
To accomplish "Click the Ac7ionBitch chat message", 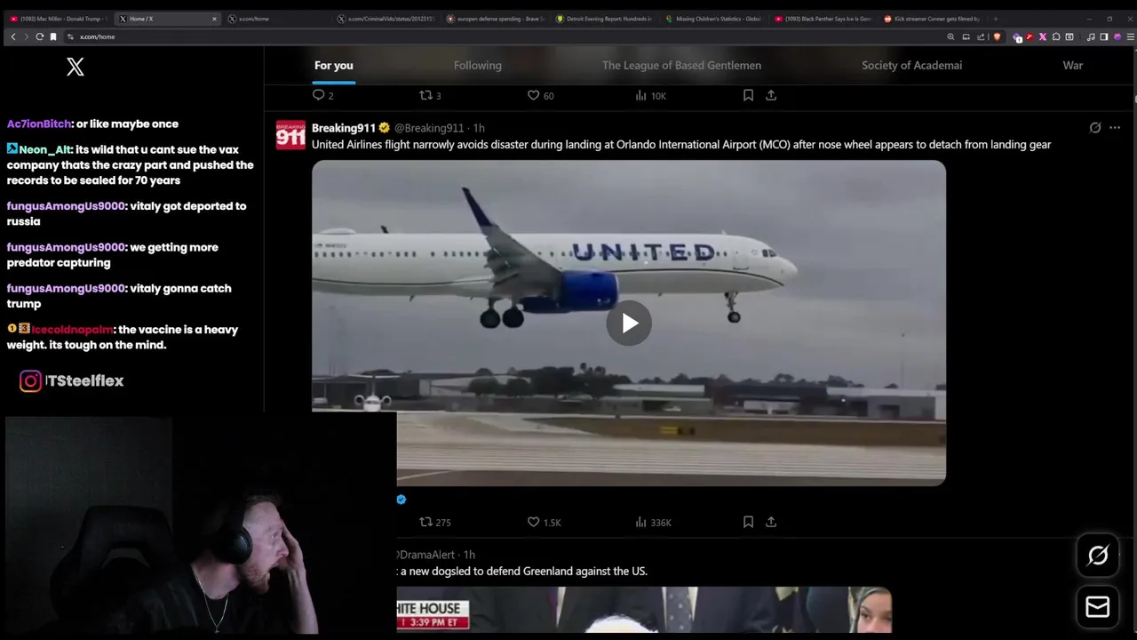I will coord(92,124).
